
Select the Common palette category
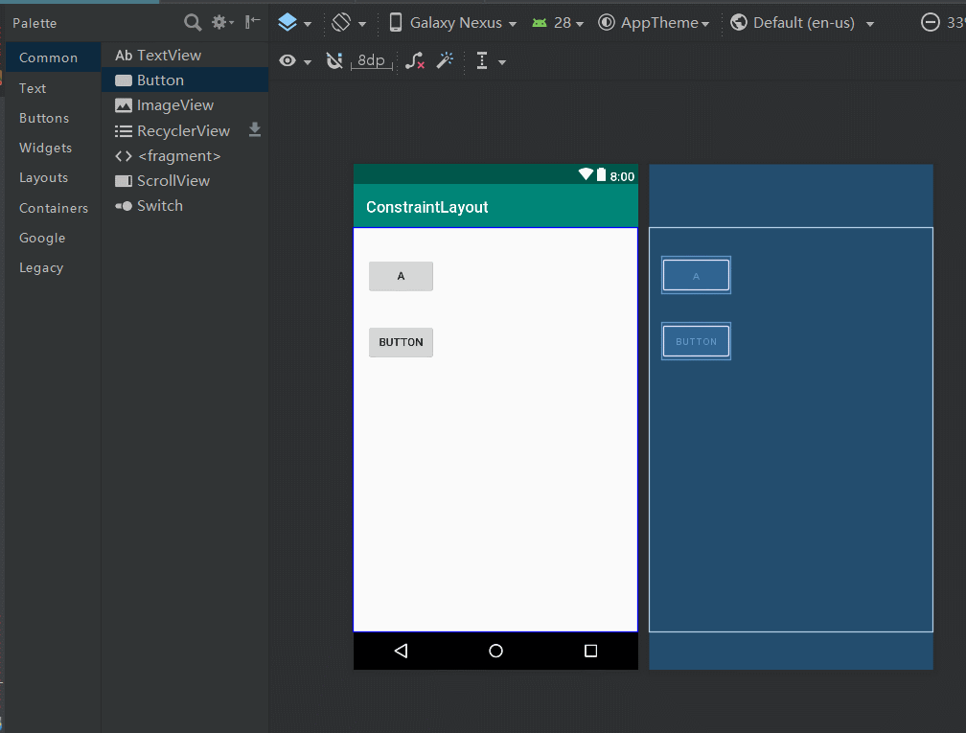click(53, 57)
